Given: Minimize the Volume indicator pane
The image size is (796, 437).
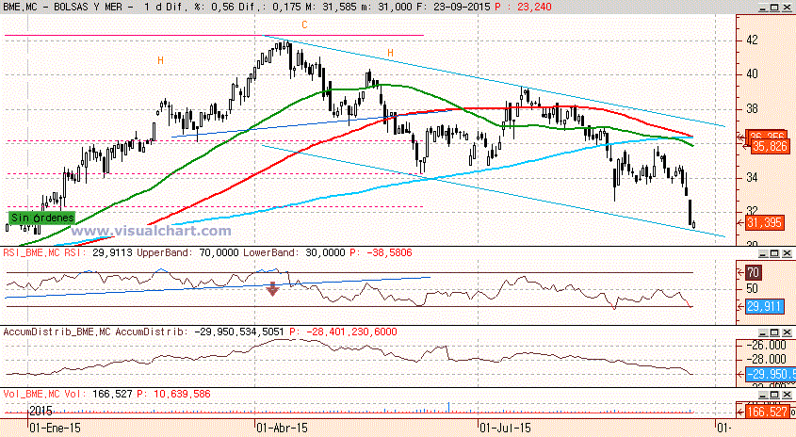Looking at the screenshot, I should tap(763, 395).
